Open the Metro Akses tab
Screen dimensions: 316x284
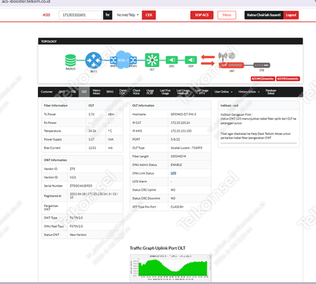[97, 92]
